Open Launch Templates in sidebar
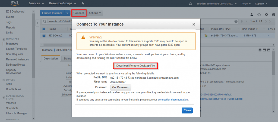Screen dimensions: 278x122 [17, 49]
